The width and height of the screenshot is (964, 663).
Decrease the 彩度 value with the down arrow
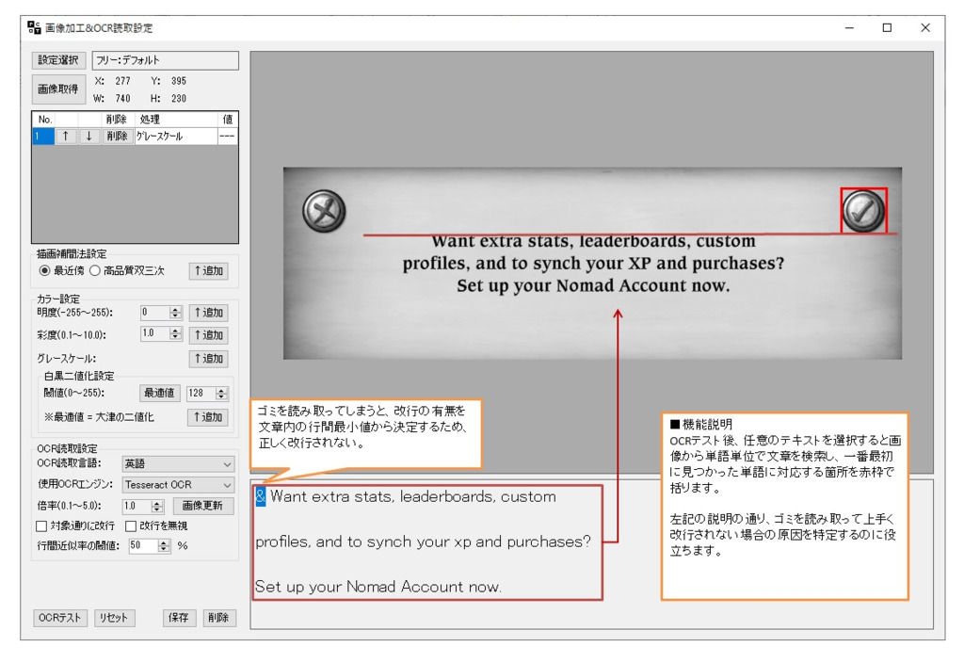tap(176, 337)
